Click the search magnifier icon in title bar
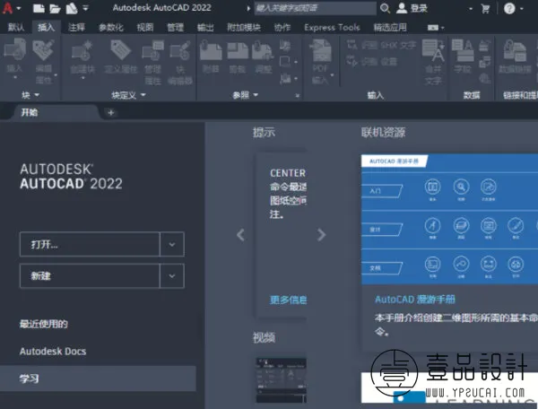The height and width of the screenshot is (409, 538). [385, 8]
